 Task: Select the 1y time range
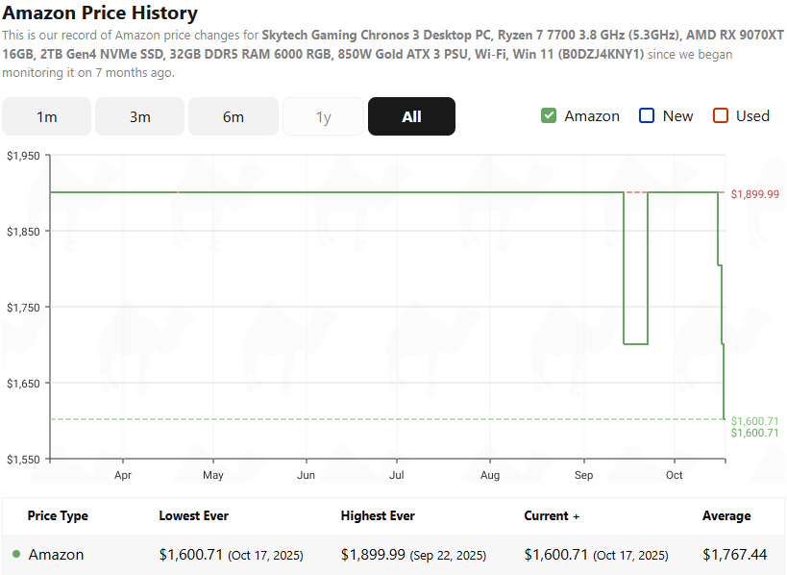324,115
